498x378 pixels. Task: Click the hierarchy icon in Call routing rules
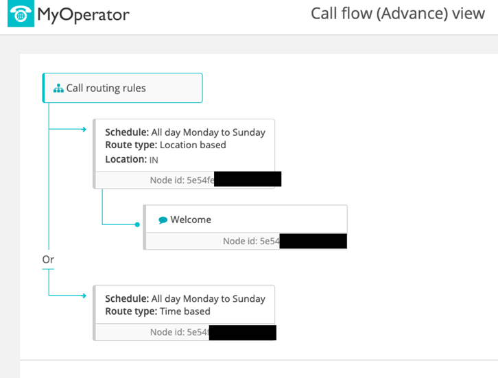pyautogui.click(x=58, y=88)
